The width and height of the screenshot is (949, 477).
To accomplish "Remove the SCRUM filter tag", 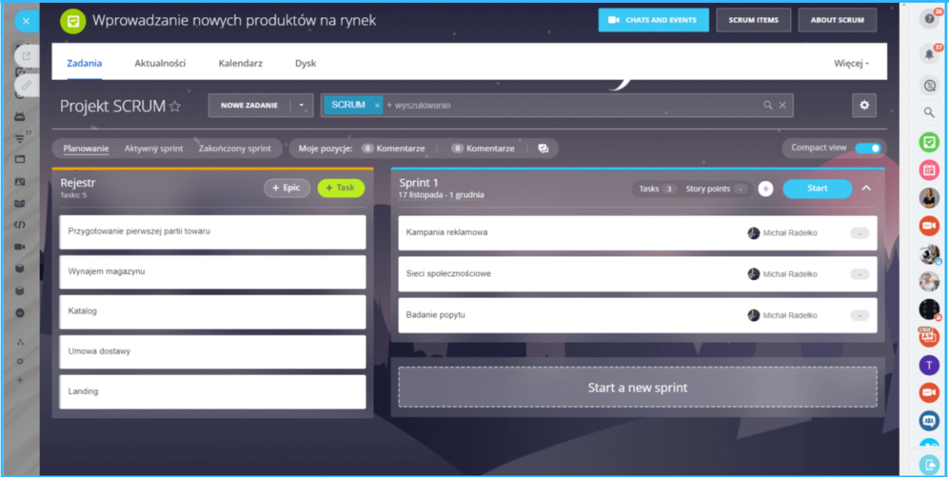I will (x=377, y=105).
